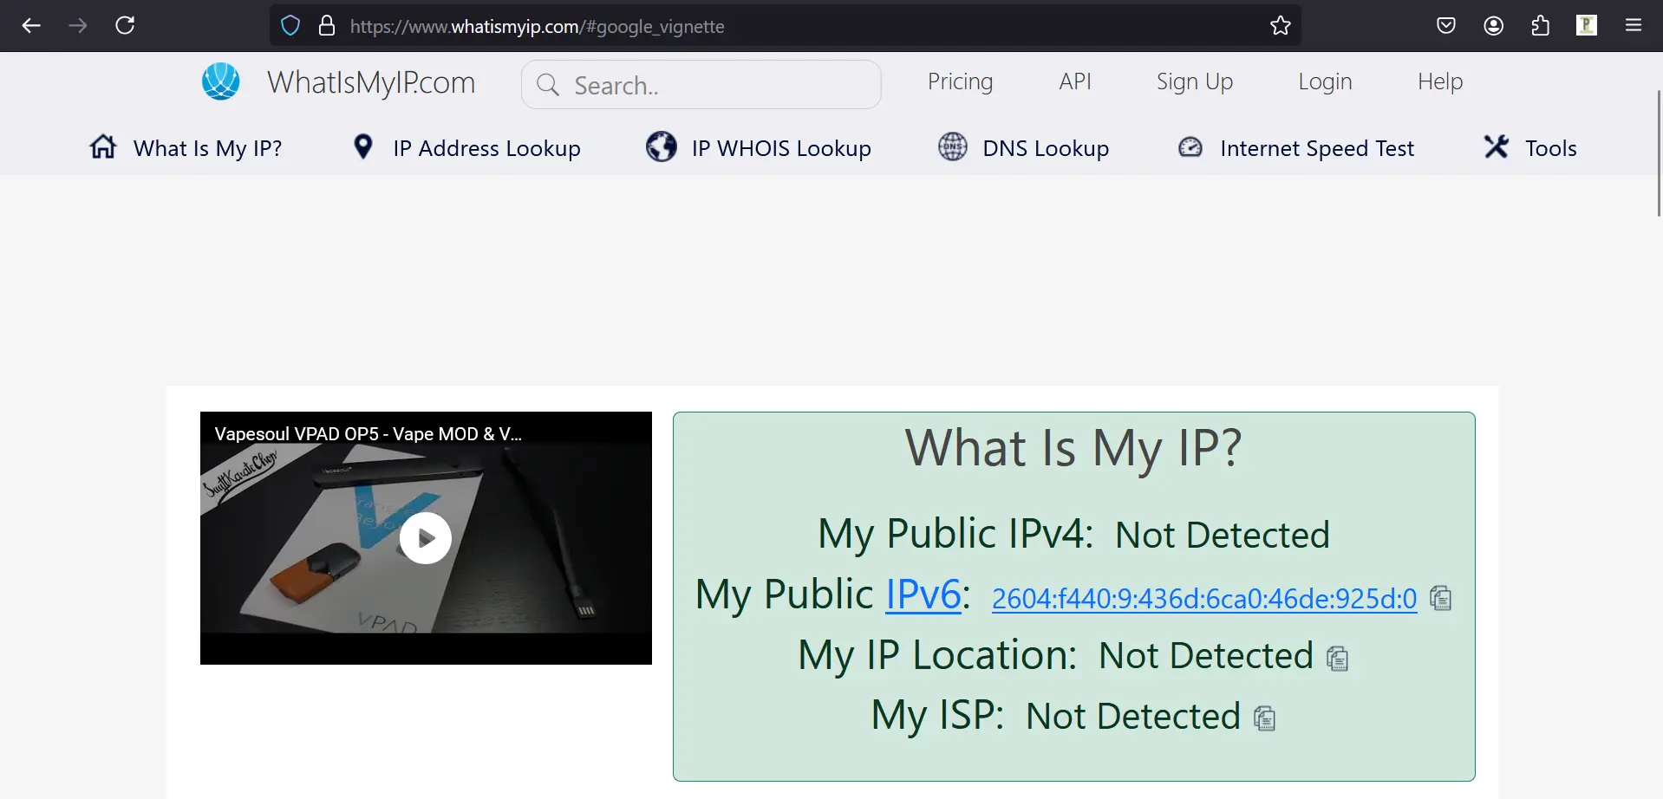Viewport: 1663px width, 799px height.
Task: Click the IPv4 Not Detected value
Action: click(x=1222, y=536)
